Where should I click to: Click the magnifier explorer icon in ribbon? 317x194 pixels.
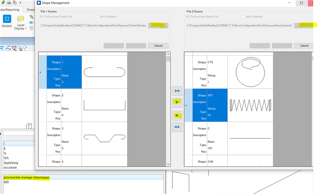point(31,17)
